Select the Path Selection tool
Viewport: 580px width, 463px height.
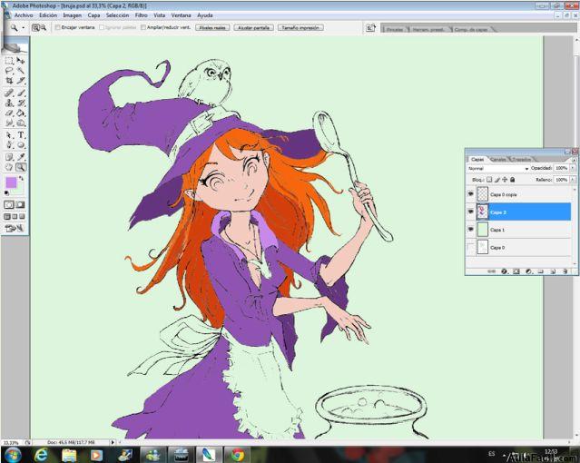pyautogui.click(x=9, y=135)
